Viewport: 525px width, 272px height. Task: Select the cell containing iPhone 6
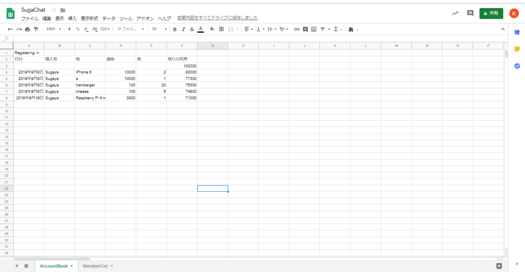tap(90, 72)
